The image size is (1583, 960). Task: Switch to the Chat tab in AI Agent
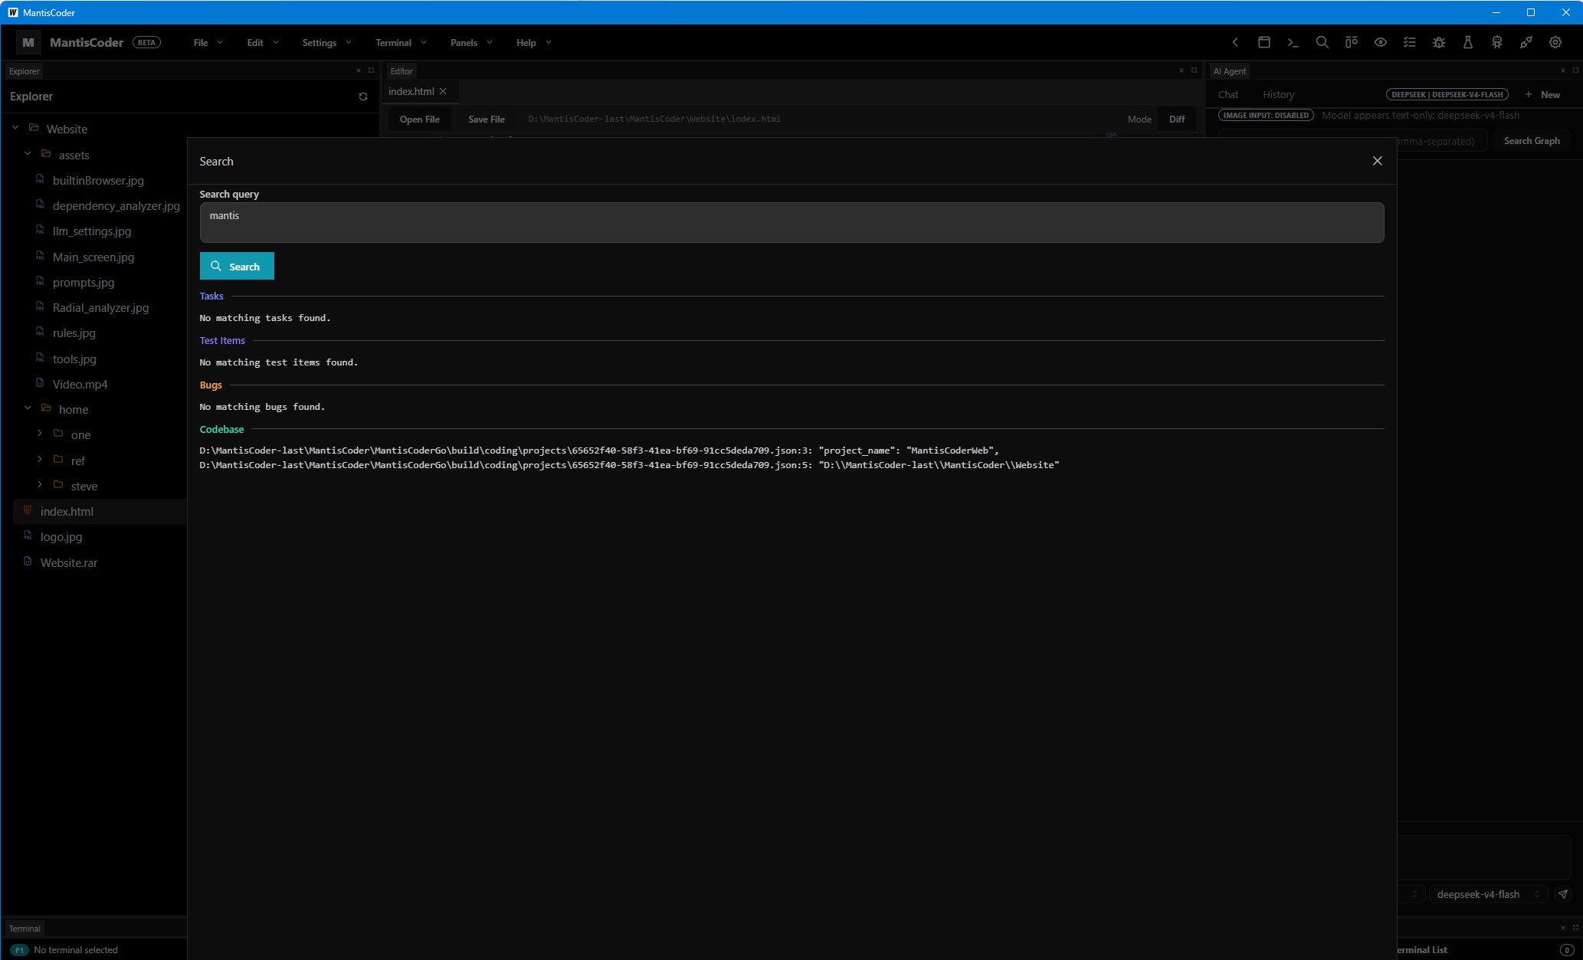pyautogui.click(x=1228, y=95)
